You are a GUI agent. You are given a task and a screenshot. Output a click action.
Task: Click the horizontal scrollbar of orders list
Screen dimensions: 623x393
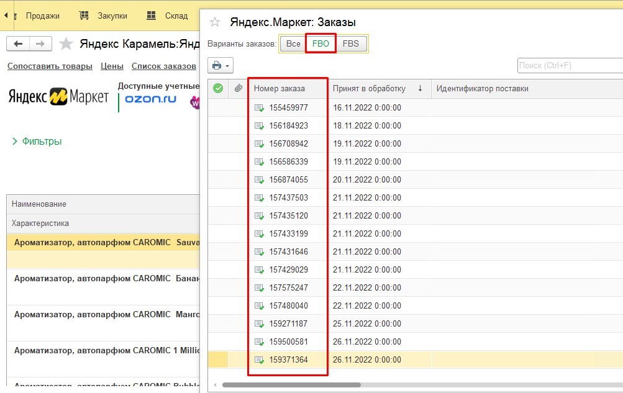click(292, 385)
